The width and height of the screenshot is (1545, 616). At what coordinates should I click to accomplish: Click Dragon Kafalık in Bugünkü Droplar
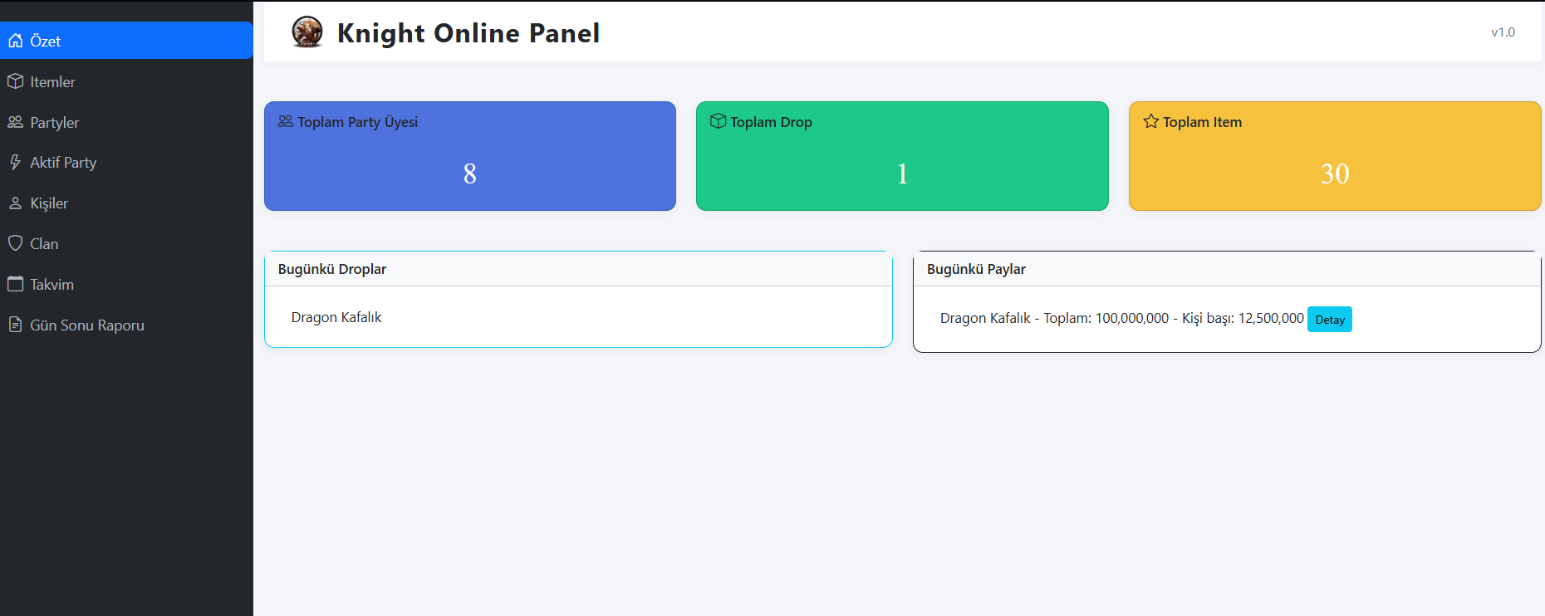pos(336,317)
